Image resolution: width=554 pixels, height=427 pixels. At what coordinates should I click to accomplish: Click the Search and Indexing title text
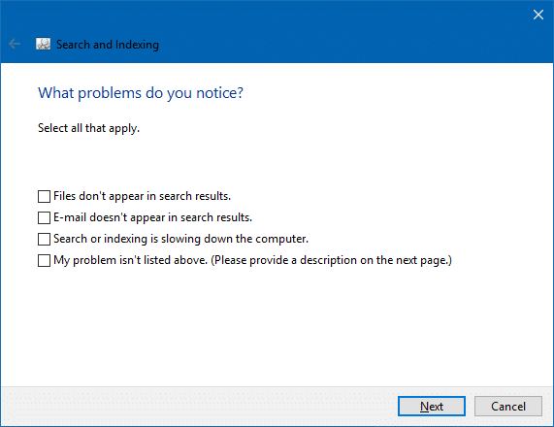pyautogui.click(x=108, y=45)
